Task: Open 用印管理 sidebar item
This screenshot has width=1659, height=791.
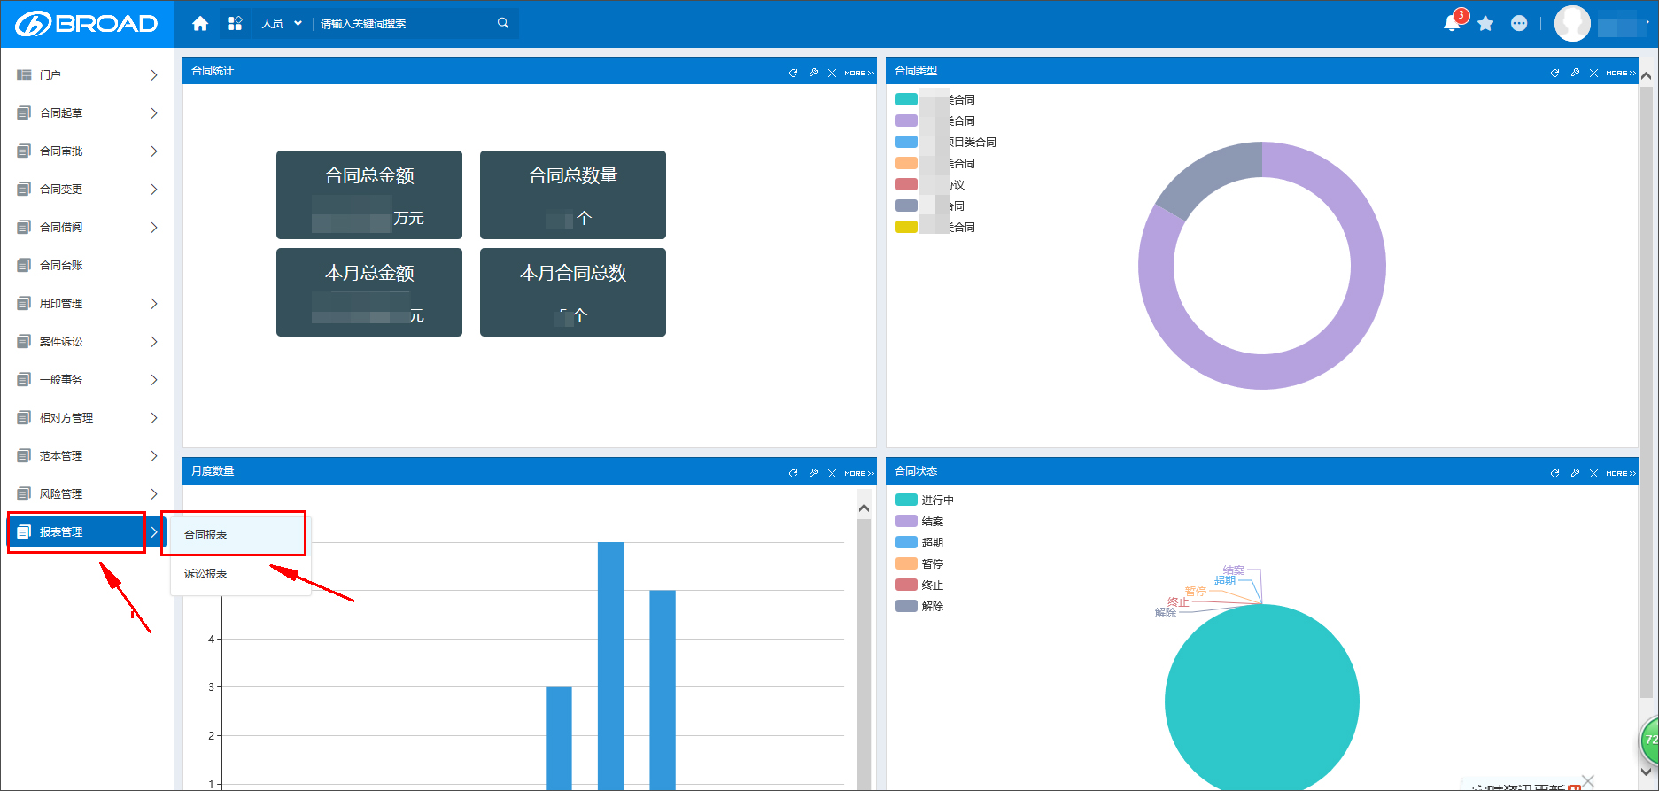Action: [87, 304]
